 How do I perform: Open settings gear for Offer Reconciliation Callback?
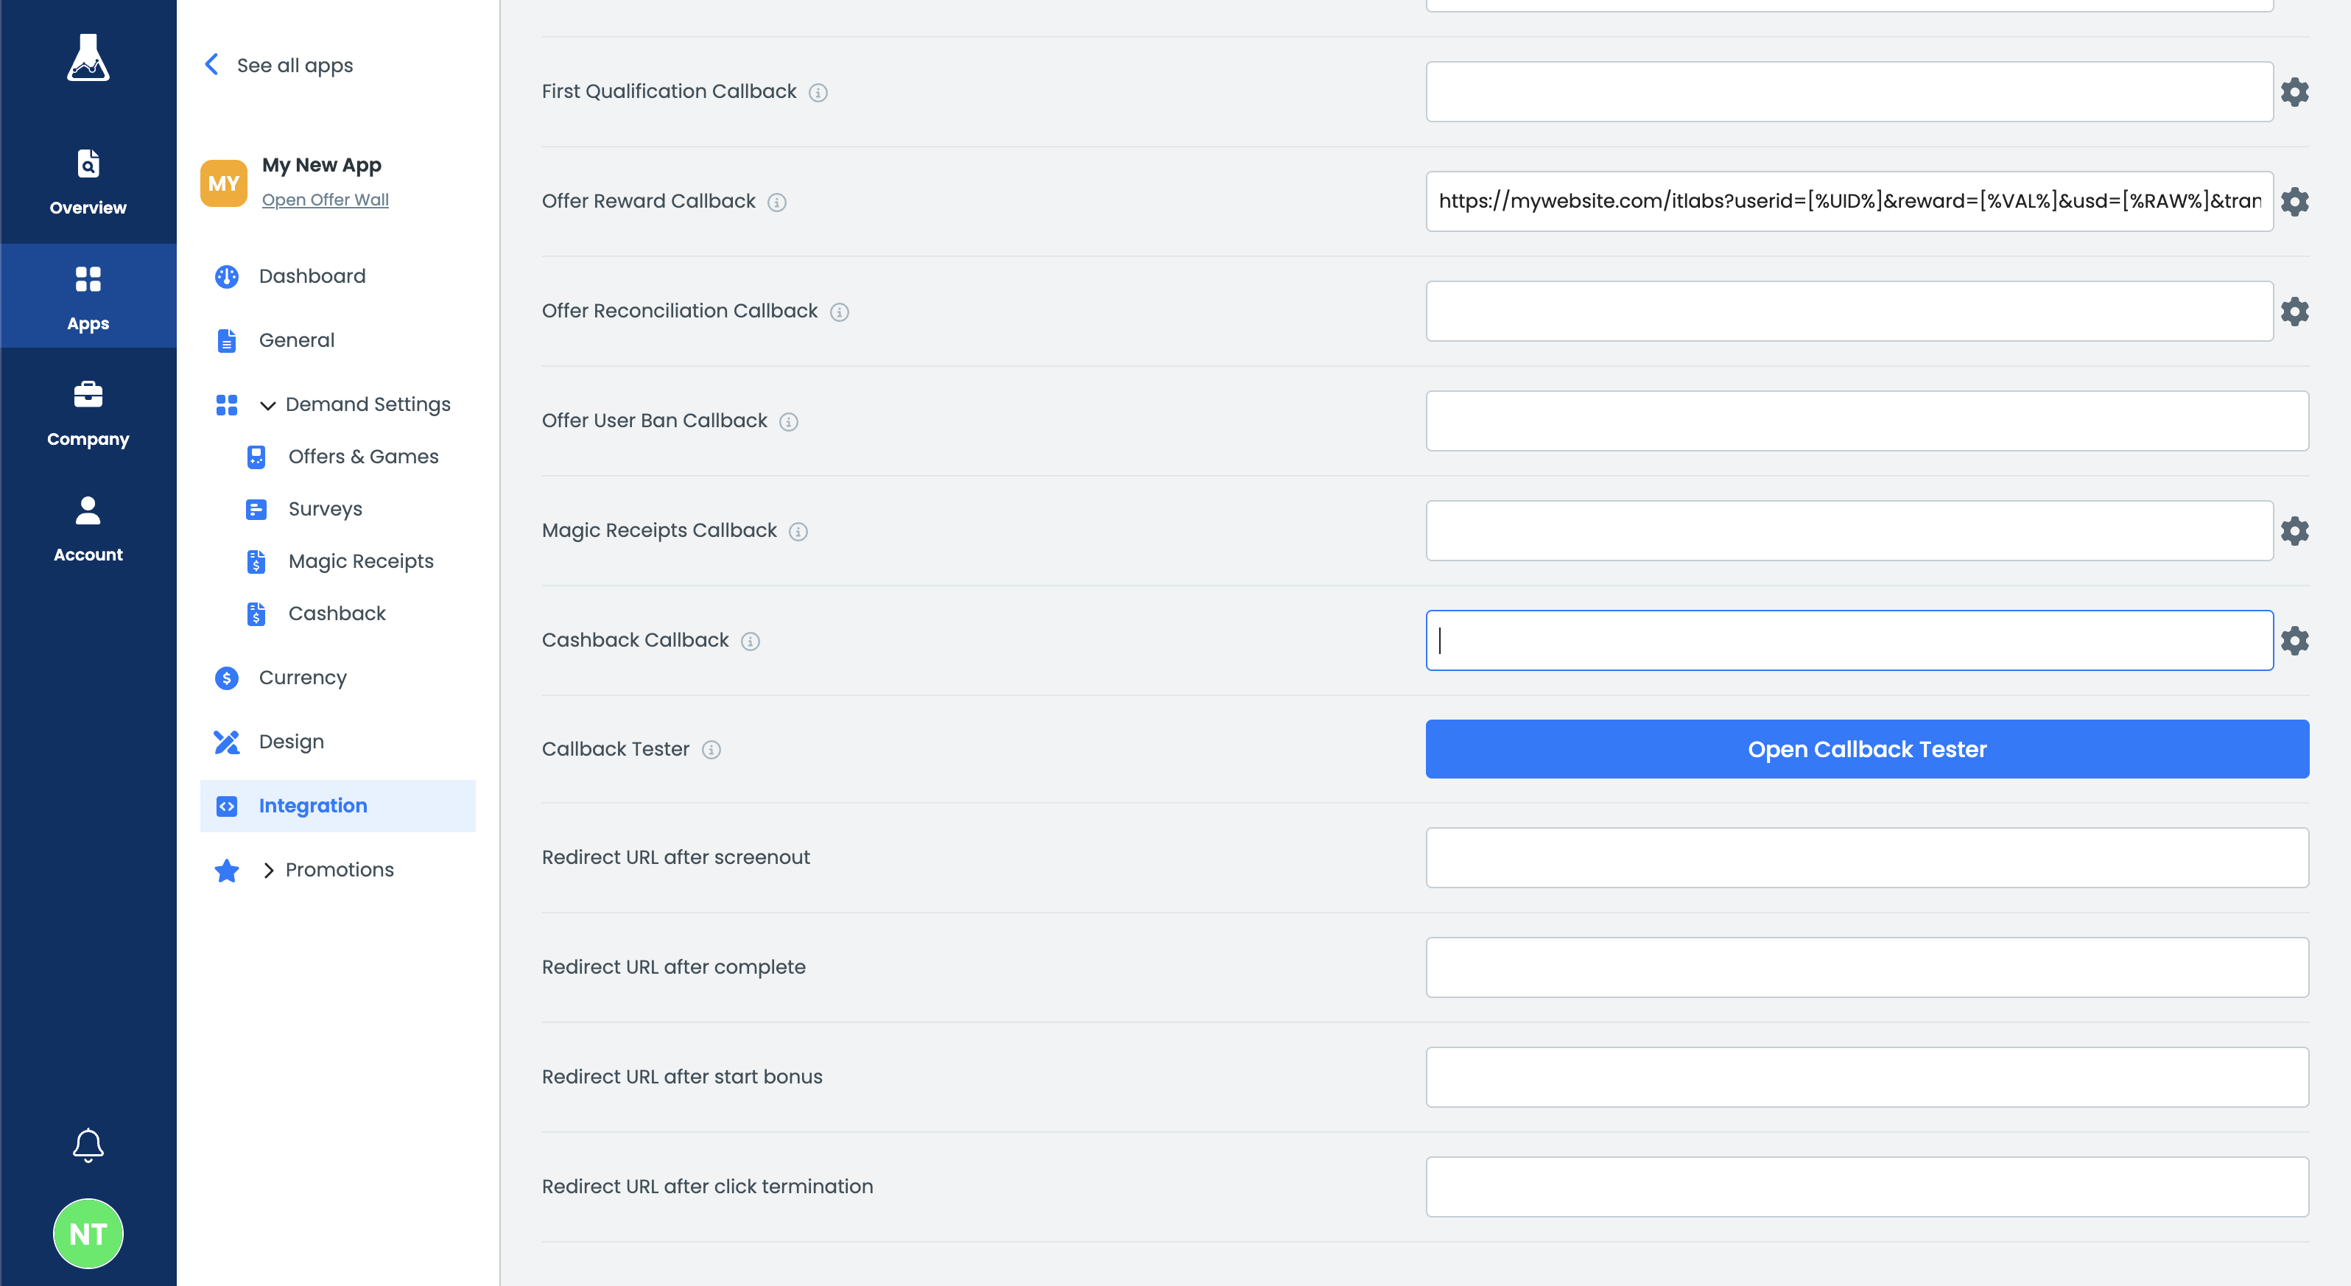point(2294,312)
